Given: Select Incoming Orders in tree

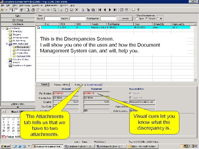Looking at the screenshot, I should pyautogui.click(x=20, y=38).
